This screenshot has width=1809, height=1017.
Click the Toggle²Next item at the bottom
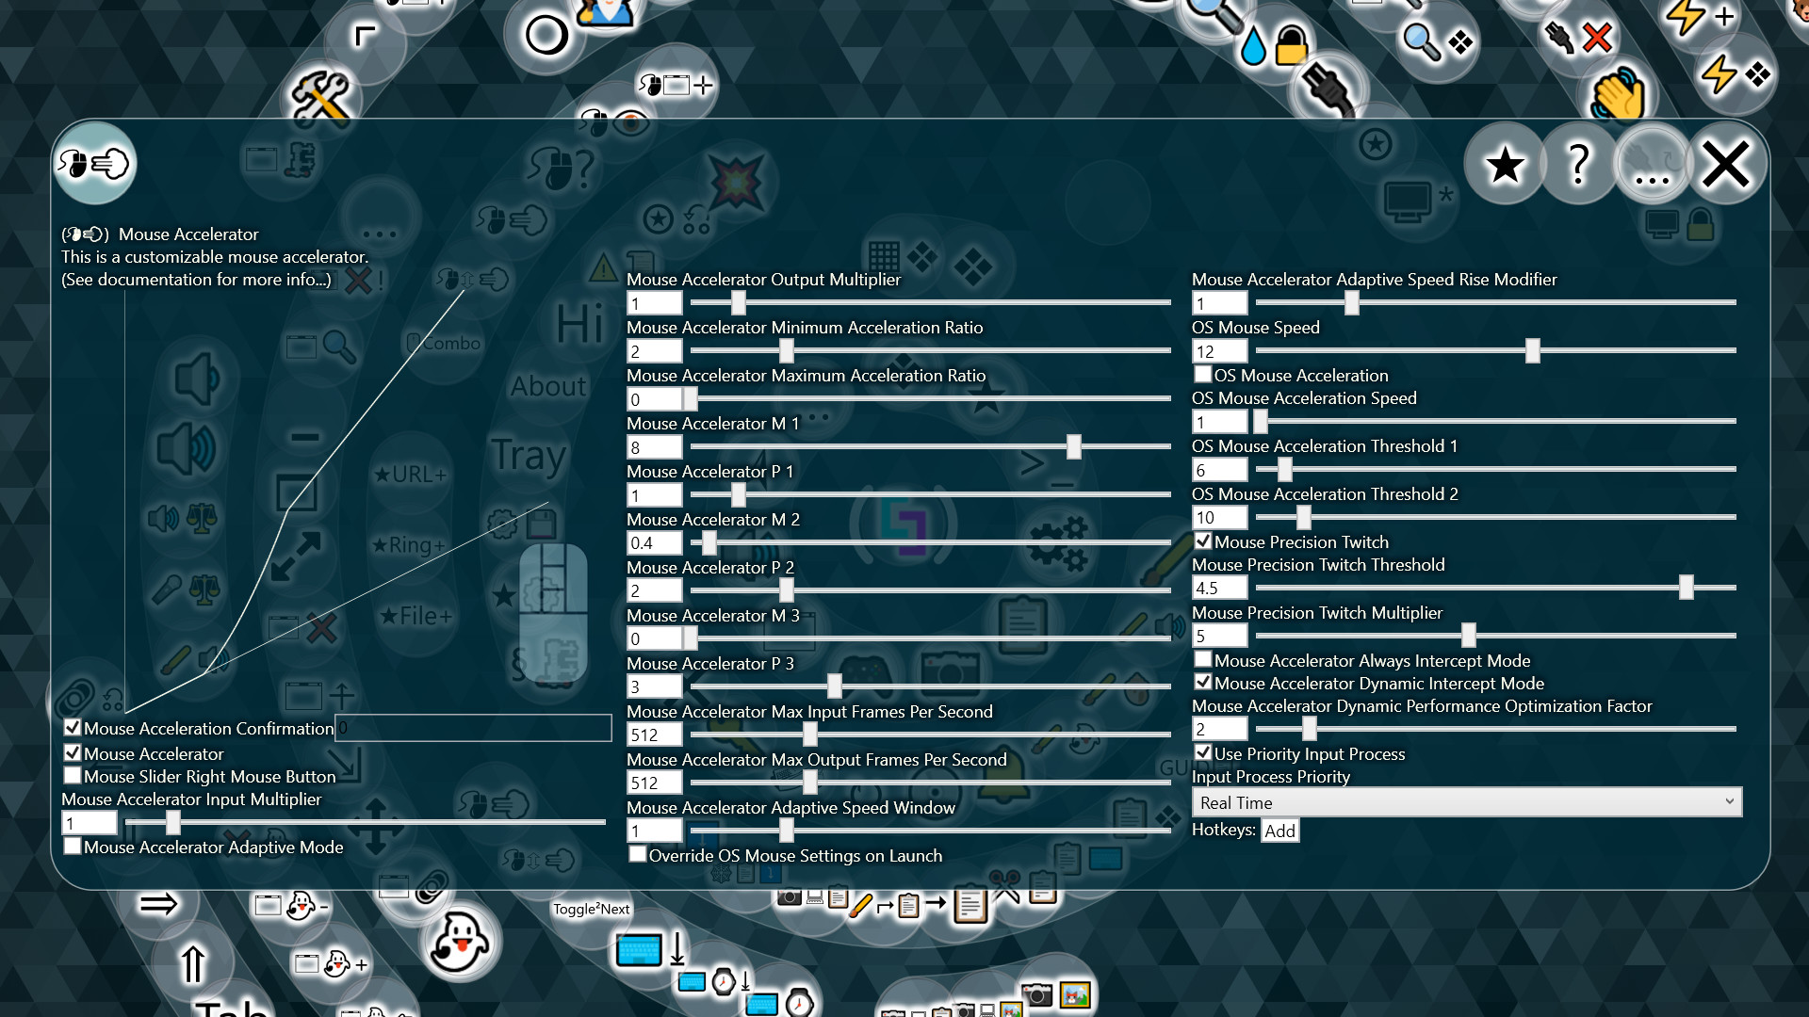coord(592,910)
